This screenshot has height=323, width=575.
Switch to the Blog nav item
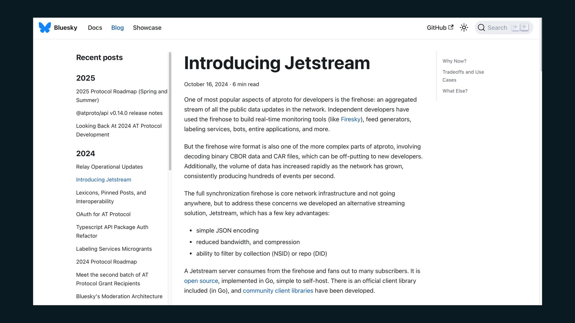tap(117, 28)
